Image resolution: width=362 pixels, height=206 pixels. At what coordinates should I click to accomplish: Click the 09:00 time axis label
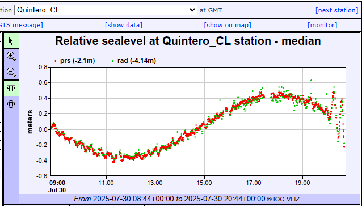pos(57,183)
